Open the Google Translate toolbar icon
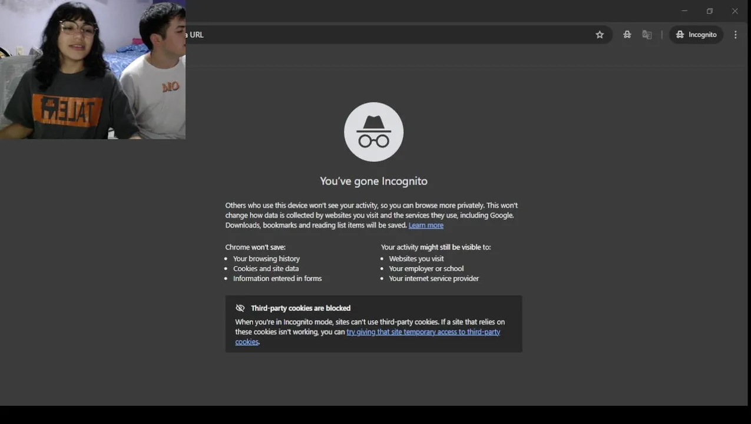This screenshot has height=424, width=751. tap(647, 35)
